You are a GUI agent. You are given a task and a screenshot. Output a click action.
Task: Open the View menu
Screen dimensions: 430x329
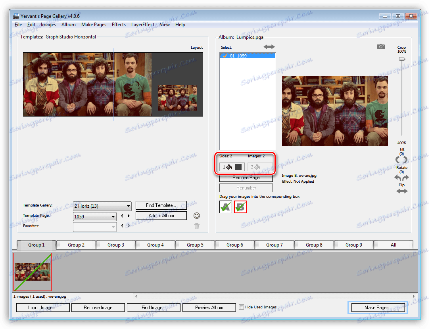[x=165, y=25]
